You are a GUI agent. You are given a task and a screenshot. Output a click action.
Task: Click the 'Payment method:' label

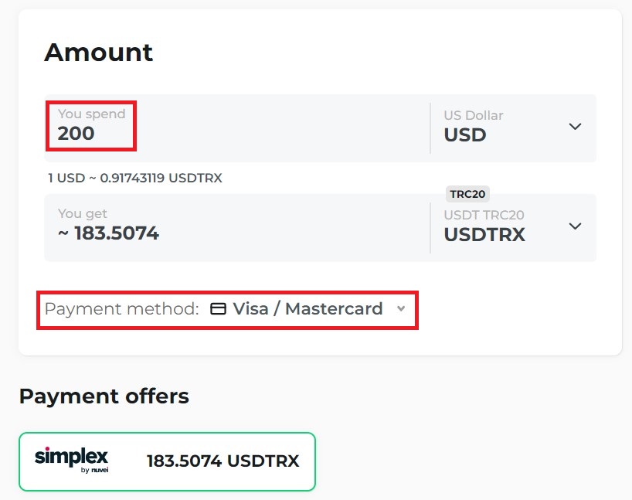pyautogui.click(x=121, y=309)
